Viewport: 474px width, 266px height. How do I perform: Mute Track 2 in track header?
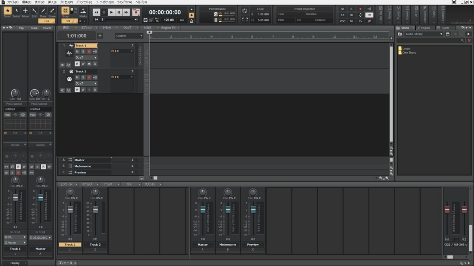[77, 78]
